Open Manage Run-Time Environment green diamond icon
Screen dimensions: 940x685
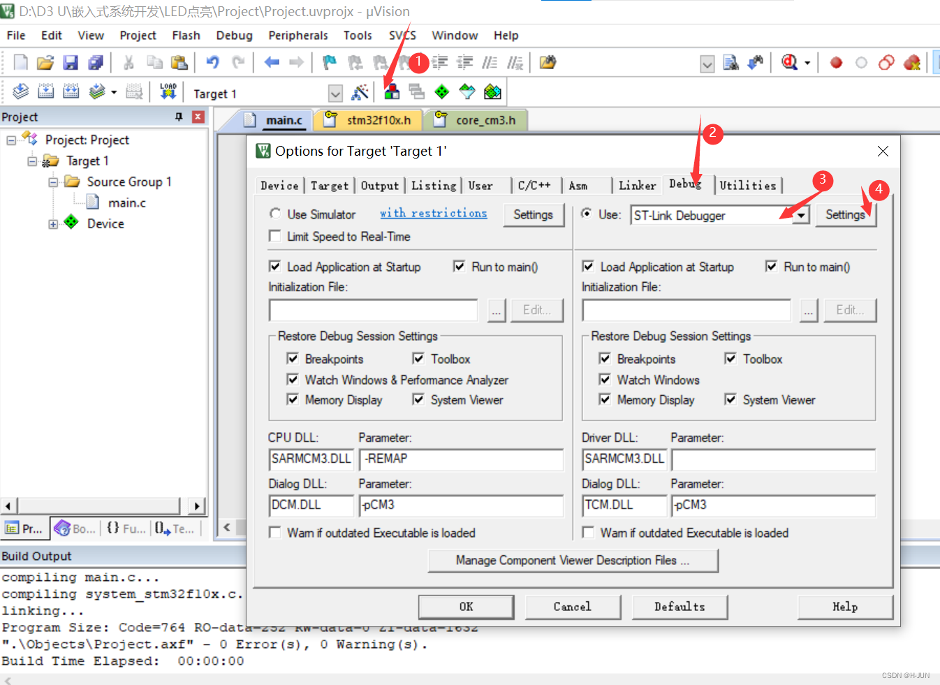(x=442, y=91)
